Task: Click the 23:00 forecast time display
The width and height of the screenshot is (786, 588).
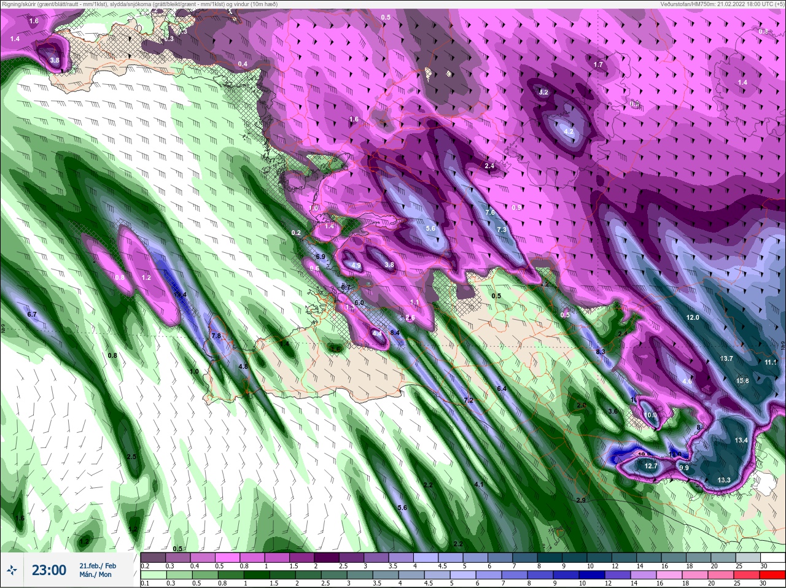Action: tap(49, 570)
